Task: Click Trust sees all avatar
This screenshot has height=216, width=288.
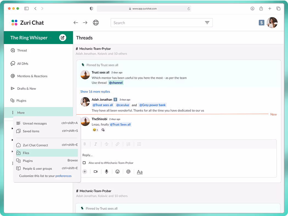Action: (x=85, y=75)
